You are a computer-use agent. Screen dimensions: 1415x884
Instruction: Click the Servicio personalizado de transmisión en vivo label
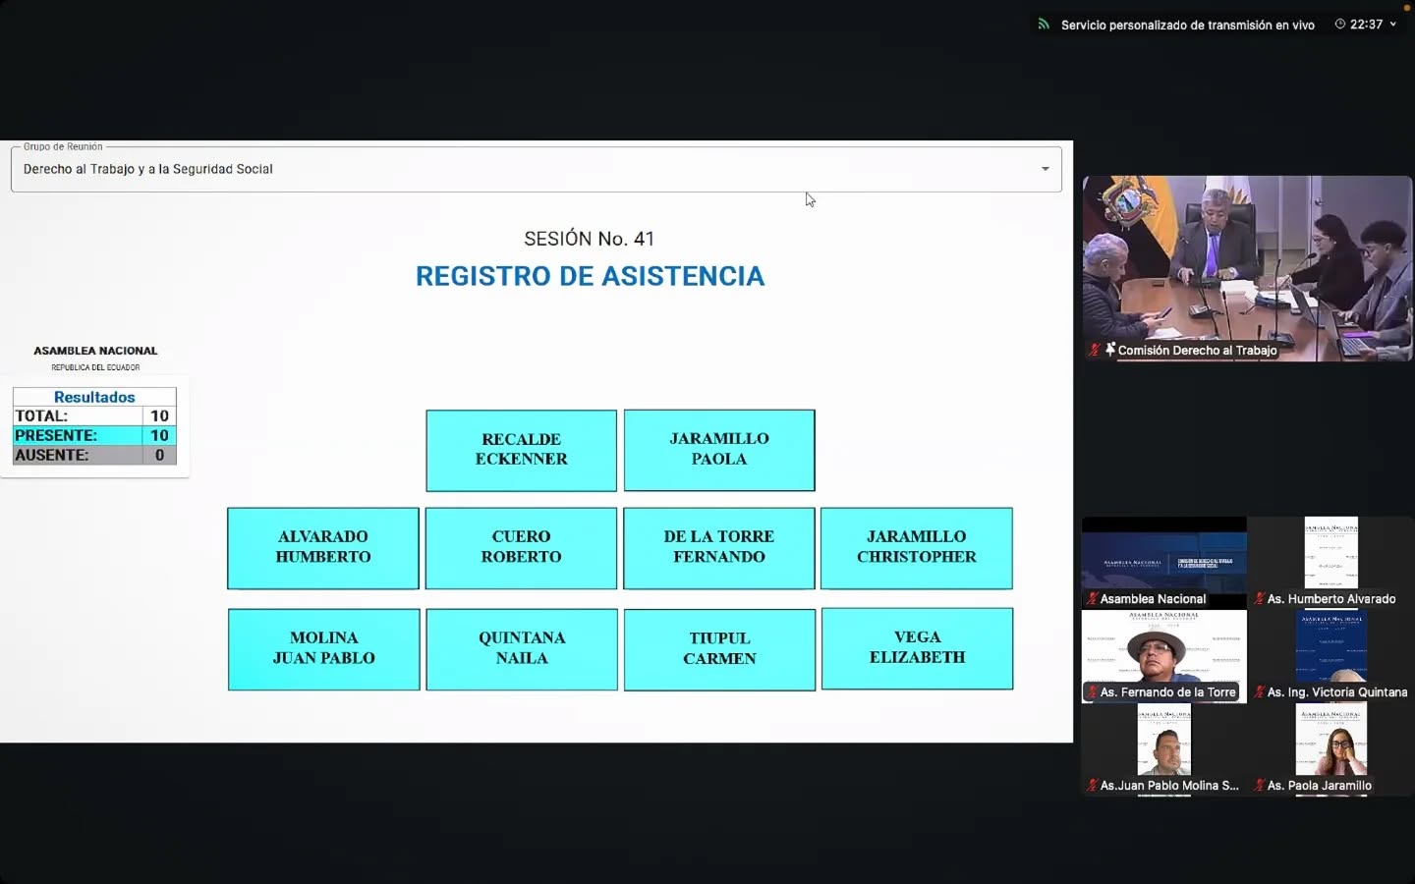1187,25
